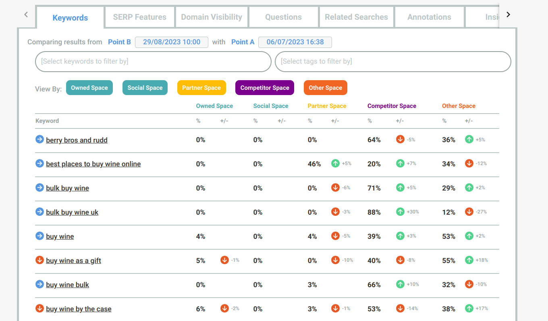Click the red down arrow for bulk buy wine uk Other Space -27%
This screenshot has width=548, height=321.
click(x=469, y=212)
